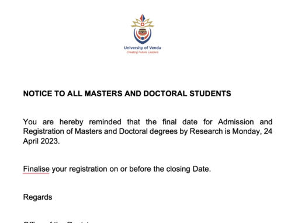Click the golden lotus atop the crest

143,22
